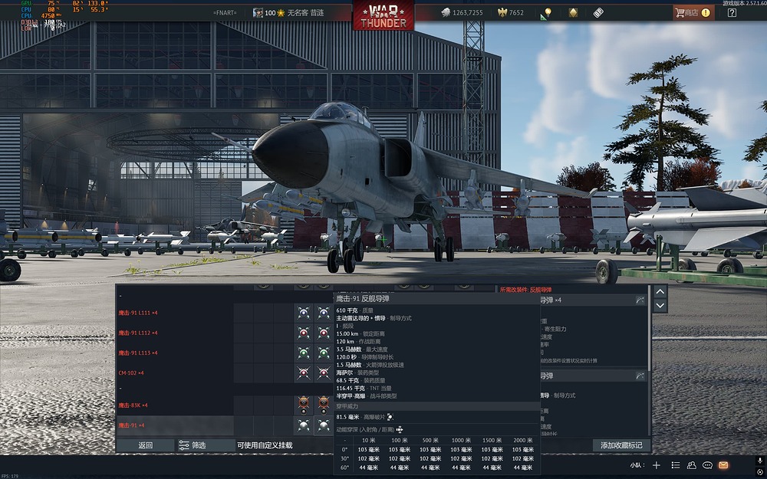Open the gold diamond warbonds icon
This screenshot has width=767, height=479.
coord(573,13)
